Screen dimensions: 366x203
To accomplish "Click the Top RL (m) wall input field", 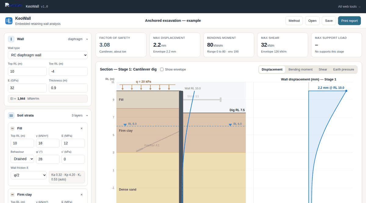I will [27, 72].
